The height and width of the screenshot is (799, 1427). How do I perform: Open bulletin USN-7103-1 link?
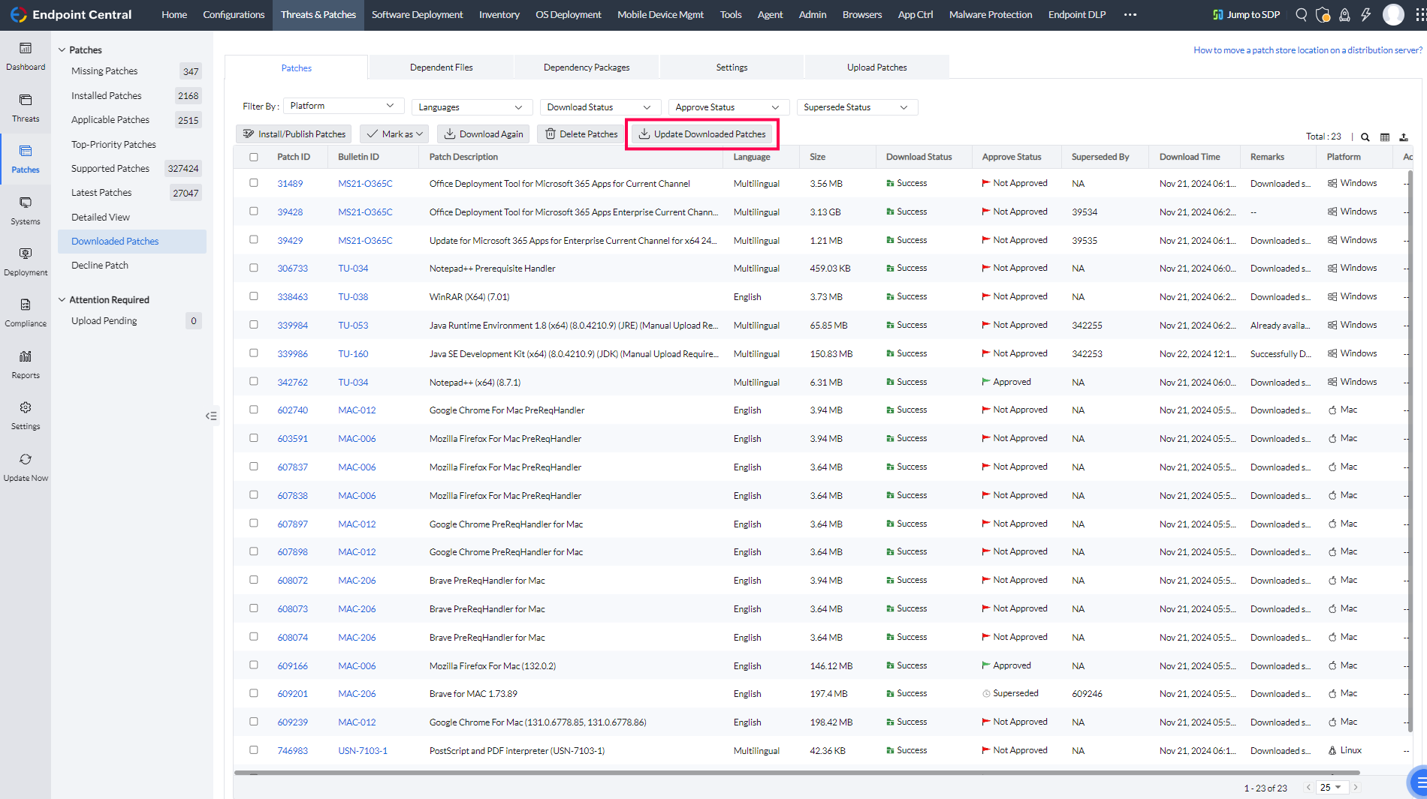click(x=363, y=751)
